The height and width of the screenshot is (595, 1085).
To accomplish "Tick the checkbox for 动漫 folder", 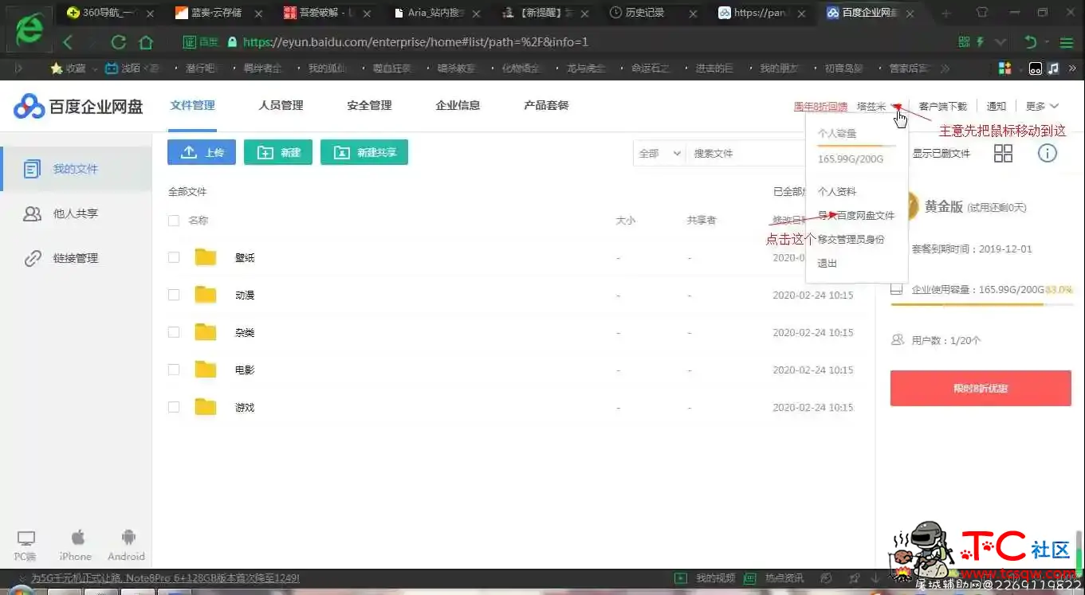I will pos(174,295).
